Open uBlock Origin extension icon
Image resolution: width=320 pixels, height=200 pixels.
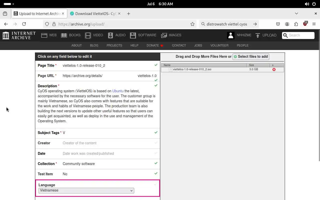[x=305, y=24]
